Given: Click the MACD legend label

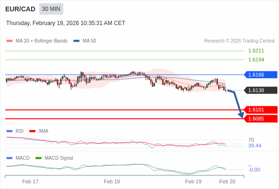Looking at the screenshot, I should click(x=23, y=158).
